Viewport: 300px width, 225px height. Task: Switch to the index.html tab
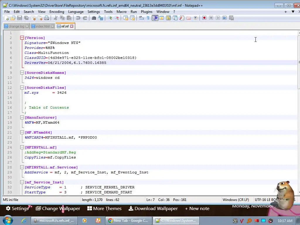click(x=42, y=26)
